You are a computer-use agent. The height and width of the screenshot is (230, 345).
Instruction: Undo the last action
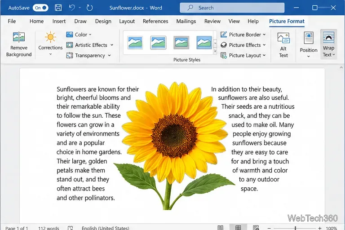click(72, 8)
